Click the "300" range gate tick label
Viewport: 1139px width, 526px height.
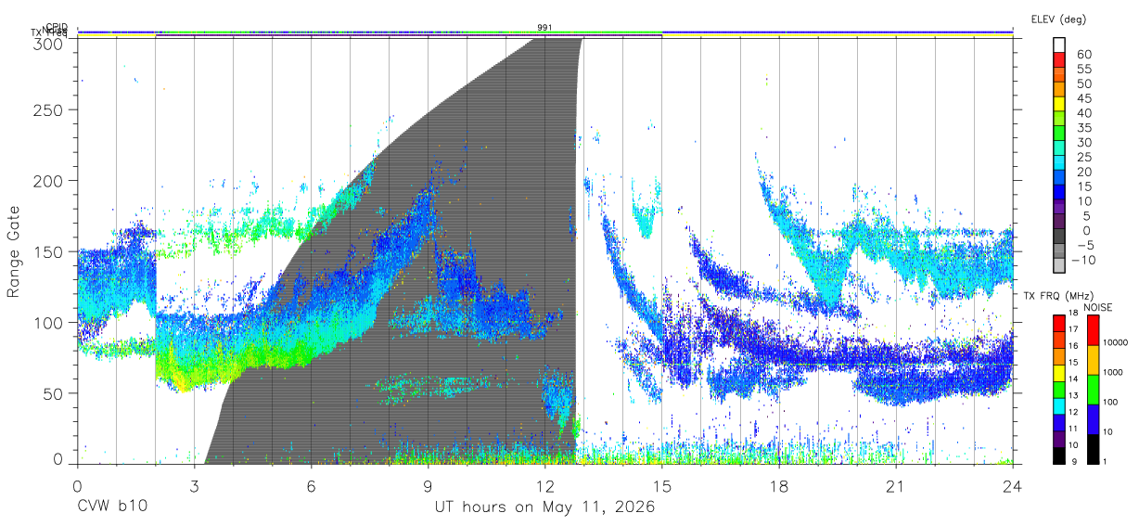[x=50, y=43]
